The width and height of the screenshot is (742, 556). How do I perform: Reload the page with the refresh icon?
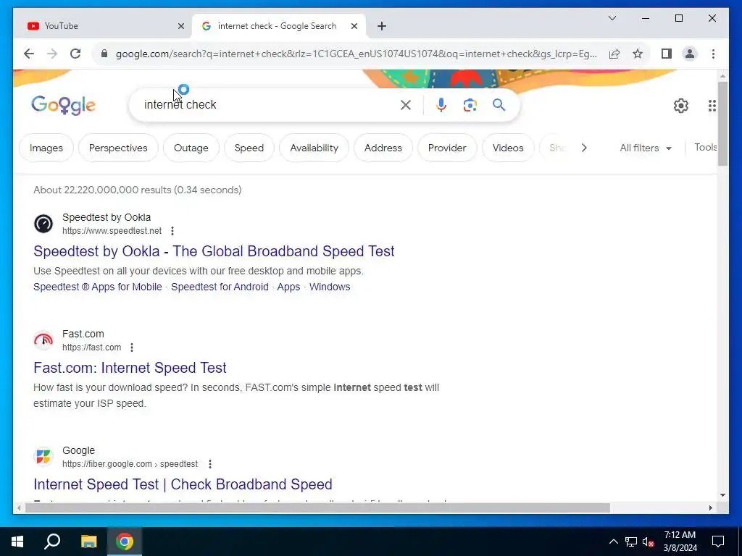click(75, 54)
